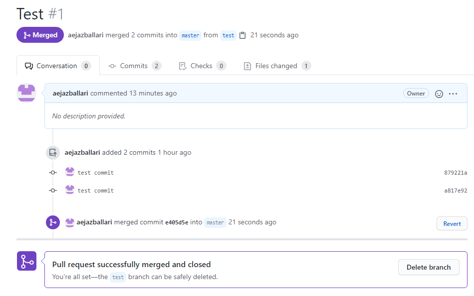Add a reaction with the smiley icon

(x=439, y=94)
